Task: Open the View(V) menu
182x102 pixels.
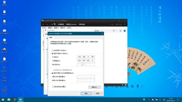Action: coord(56,28)
